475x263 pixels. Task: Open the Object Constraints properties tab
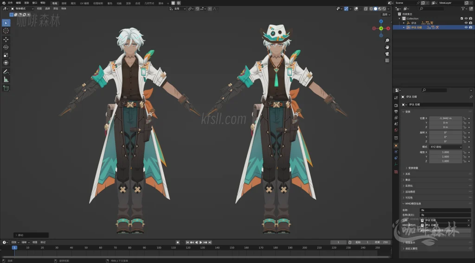coord(396,158)
